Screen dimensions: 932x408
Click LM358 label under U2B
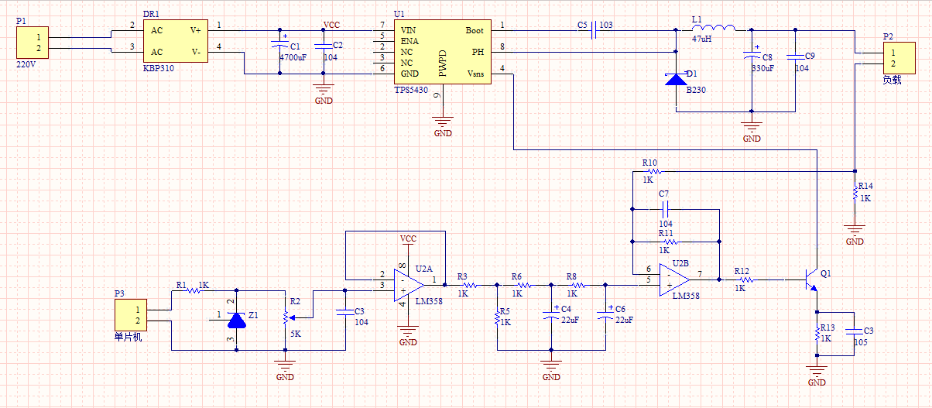pyautogui.click(x=686, y=296)
